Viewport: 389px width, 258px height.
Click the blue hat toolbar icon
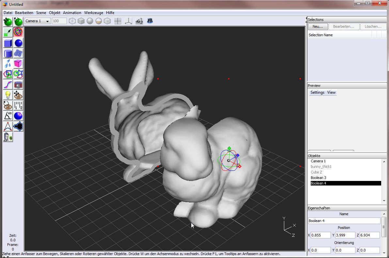[150, 21]
